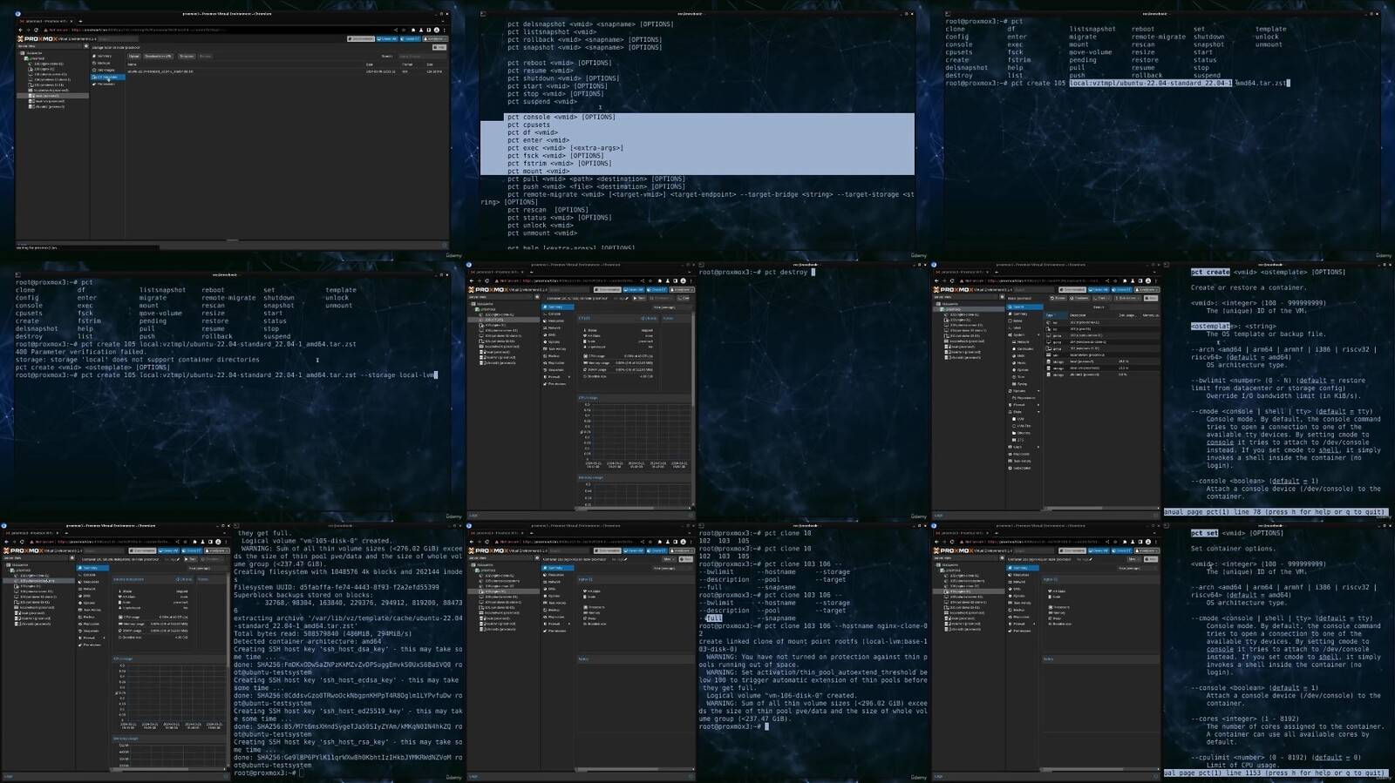The height and width of the screenshot is (783, 1395).
Task: Select local-lvm (proxmox3) in CT Templates frame tree
Action: click(49, 101)
